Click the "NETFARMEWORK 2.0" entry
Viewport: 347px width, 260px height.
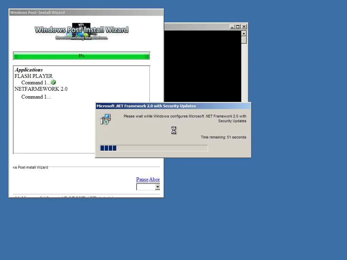[x=41, y=89]
